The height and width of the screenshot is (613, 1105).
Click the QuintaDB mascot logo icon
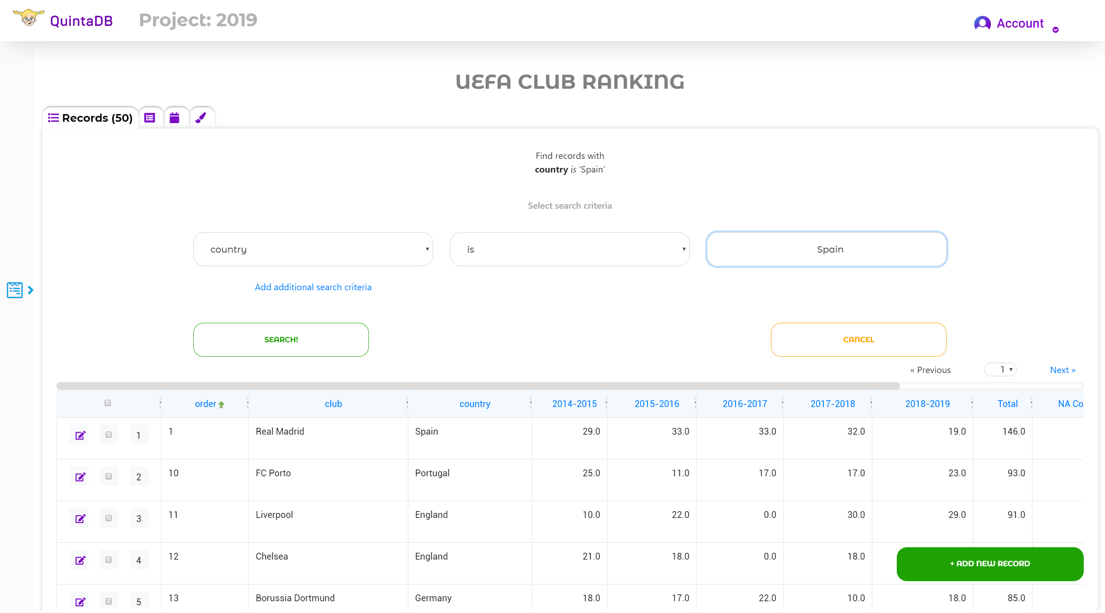coord(29,18)
